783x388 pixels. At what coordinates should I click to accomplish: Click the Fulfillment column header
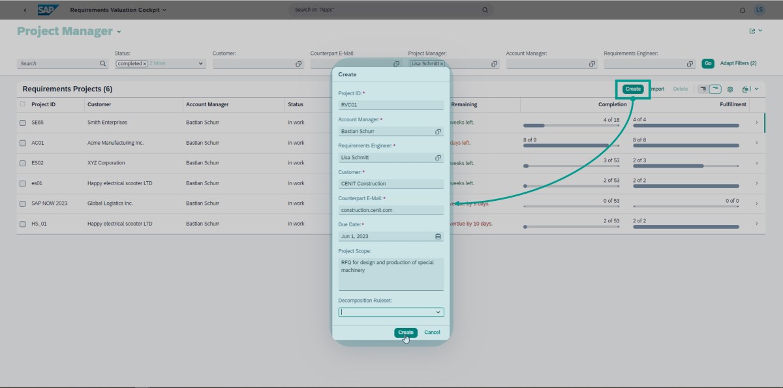pyautogui.click(x=733, y=104)
